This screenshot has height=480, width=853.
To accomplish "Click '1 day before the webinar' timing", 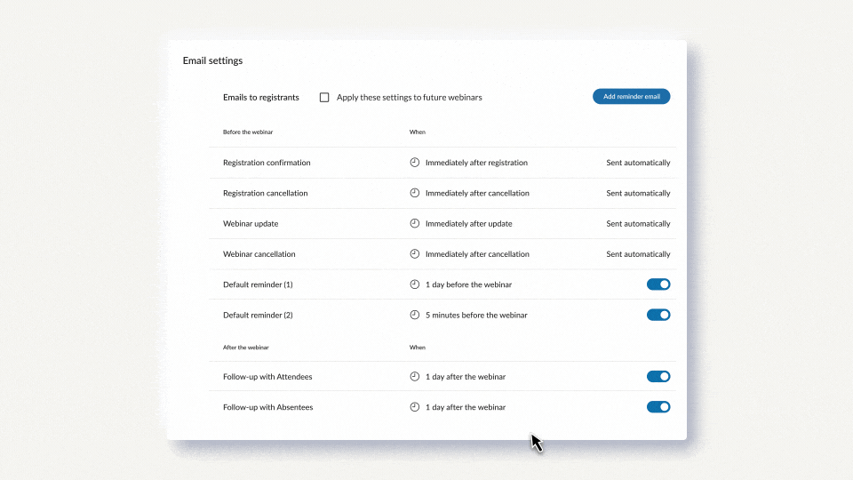I will pyautogui.click(x=468, y=284).
